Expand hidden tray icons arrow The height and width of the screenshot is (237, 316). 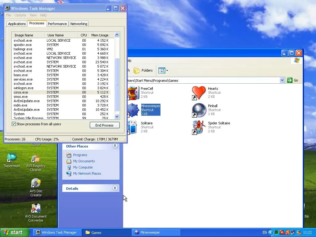coord(270,232)
